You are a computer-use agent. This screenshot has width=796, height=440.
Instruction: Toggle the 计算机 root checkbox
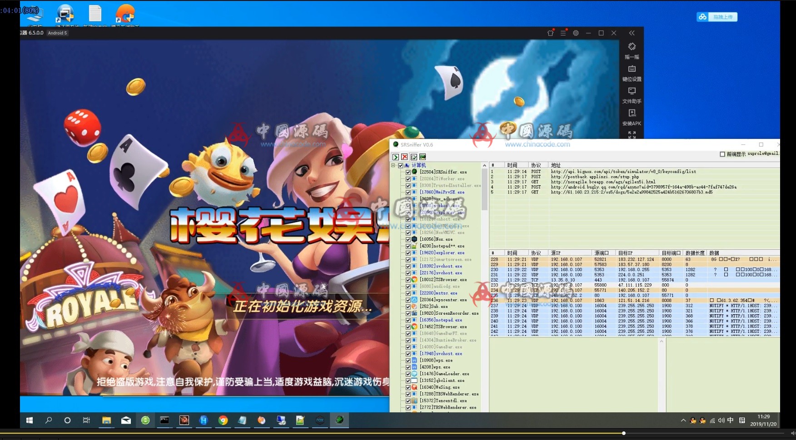point(400,165)
